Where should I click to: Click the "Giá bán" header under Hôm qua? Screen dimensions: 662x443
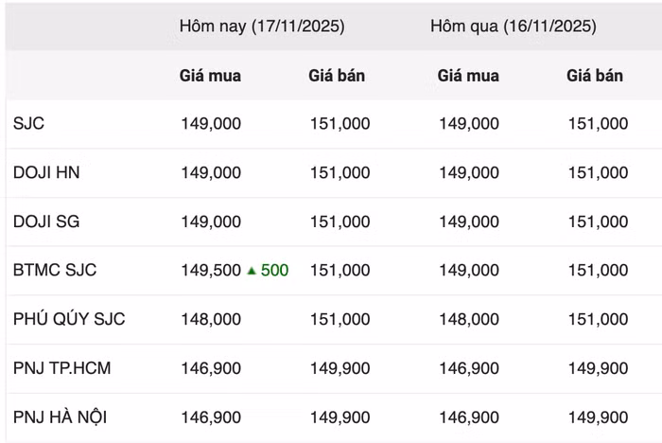[x=595, y=76]
